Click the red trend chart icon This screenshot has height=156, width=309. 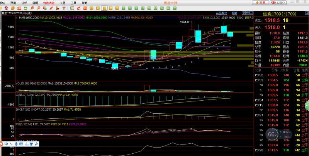point(78,8)
